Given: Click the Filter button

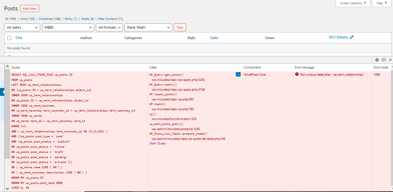Looking at the screenshot, I should pyautogui.click(x=180, y=27).
